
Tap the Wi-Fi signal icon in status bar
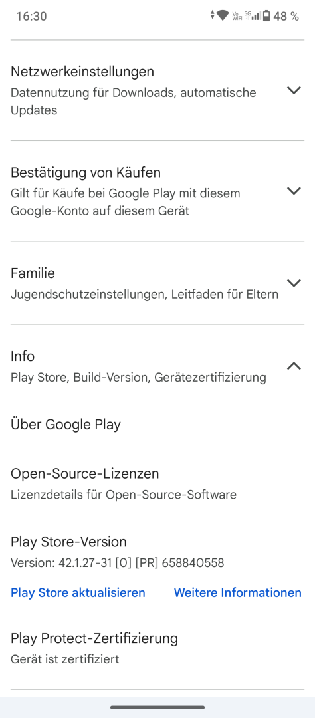pyautogui.click(x=223, y=15)
